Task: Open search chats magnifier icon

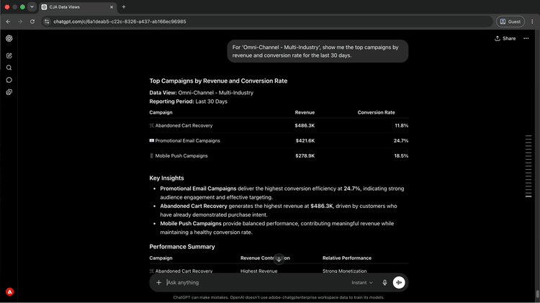Action: [9, 68]
